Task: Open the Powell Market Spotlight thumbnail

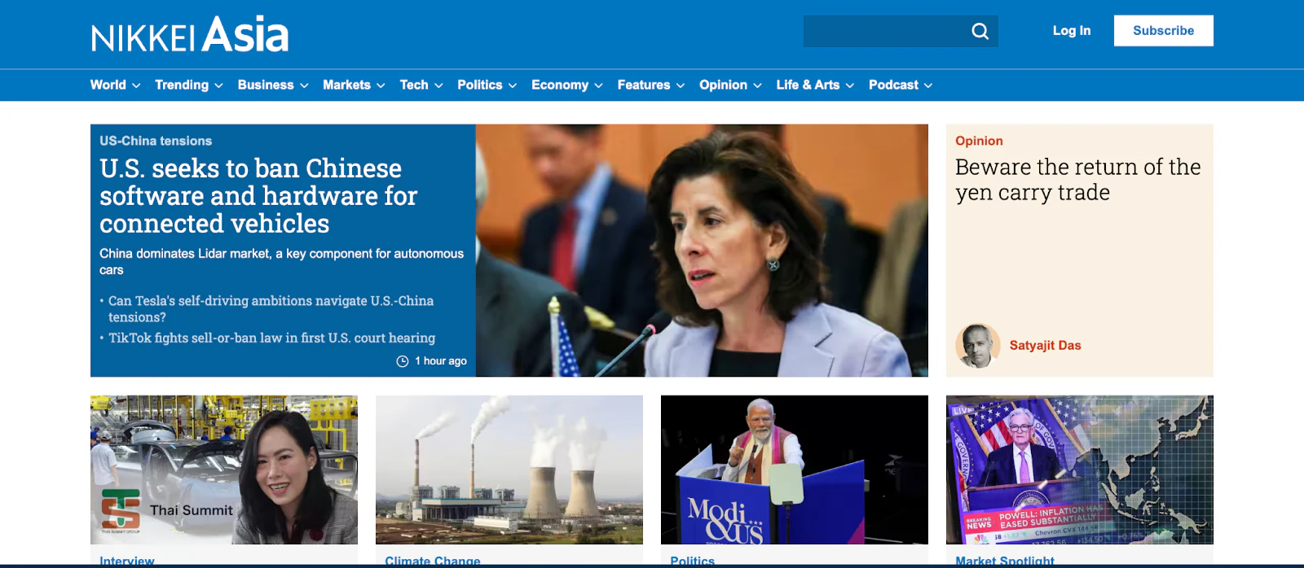Action: click(1080, 470)
